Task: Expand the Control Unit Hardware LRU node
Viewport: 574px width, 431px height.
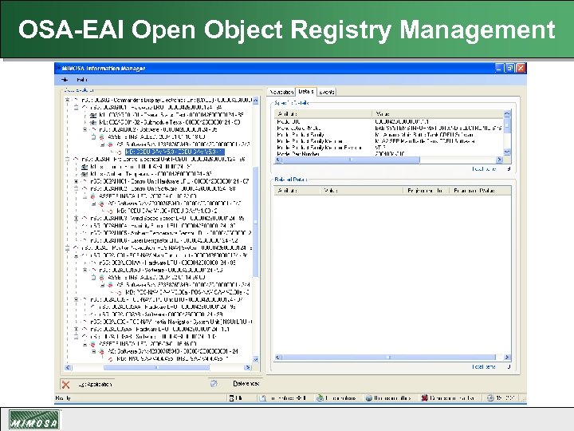Action: (77, 181)
